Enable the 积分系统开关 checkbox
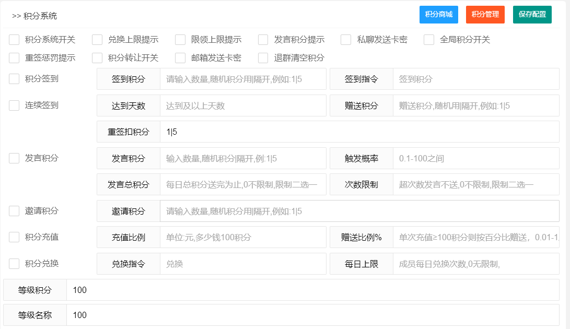 pos(15,40)
